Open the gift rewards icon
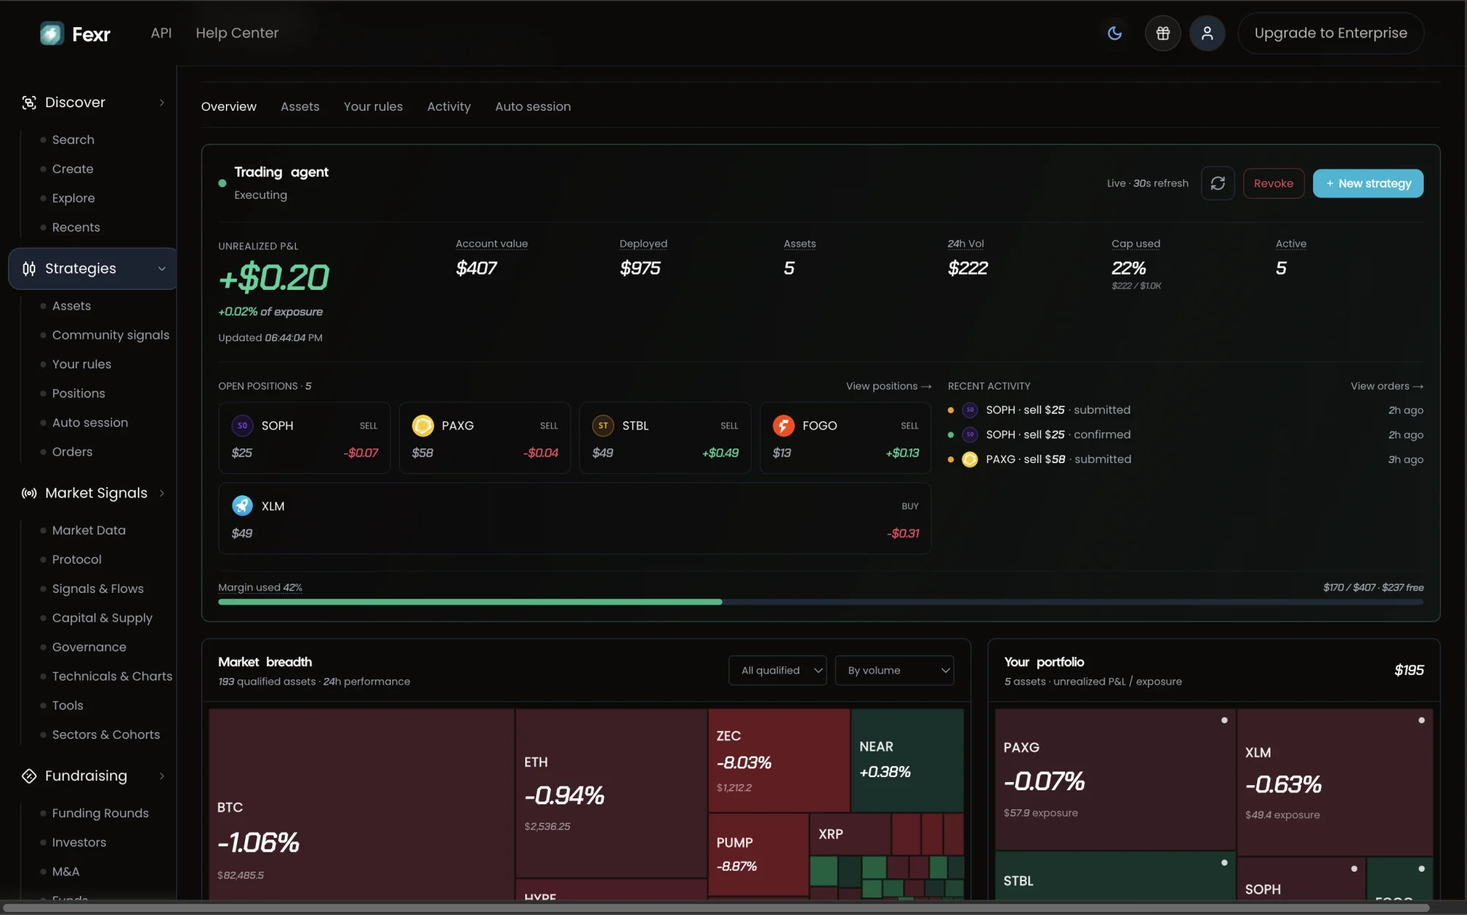This screenshot has width=1467, height=915. pos(1163,33)
